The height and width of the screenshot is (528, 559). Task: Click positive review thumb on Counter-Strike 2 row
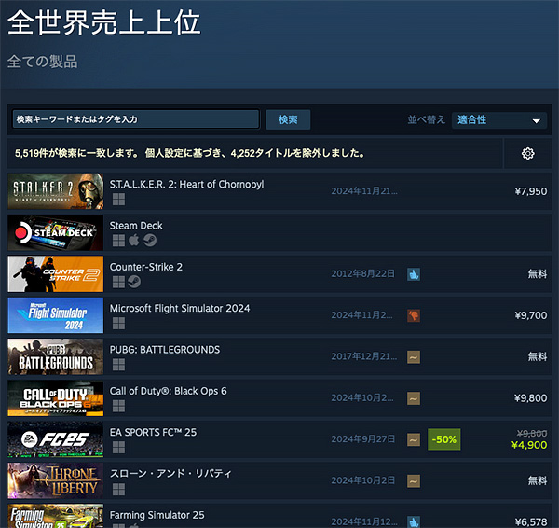(414, 274)
